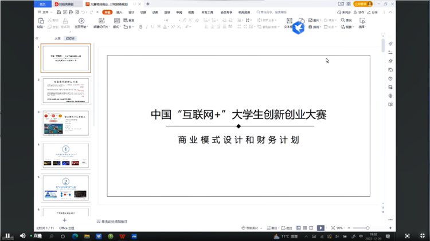Click the zoom slider handle
This screenshot has height=241, width=430.
[x=368, y=228]
